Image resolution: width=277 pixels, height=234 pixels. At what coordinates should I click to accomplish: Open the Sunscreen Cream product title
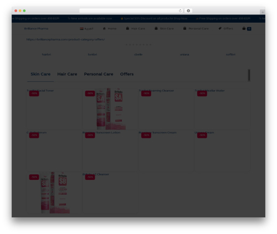coord(157,133)
